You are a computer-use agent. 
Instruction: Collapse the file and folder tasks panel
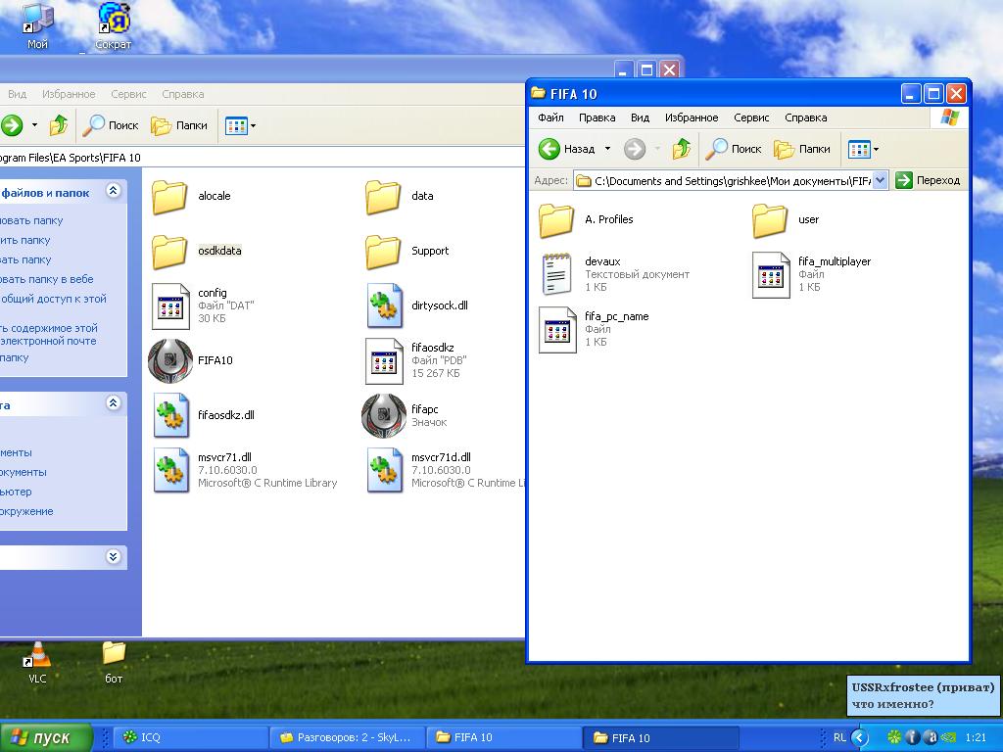tap(114, 191)
